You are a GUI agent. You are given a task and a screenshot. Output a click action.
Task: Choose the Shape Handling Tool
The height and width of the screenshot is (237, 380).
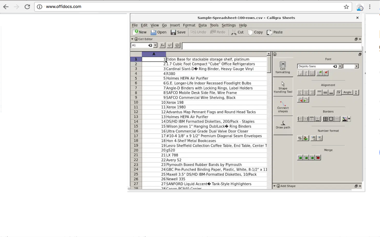283,87
